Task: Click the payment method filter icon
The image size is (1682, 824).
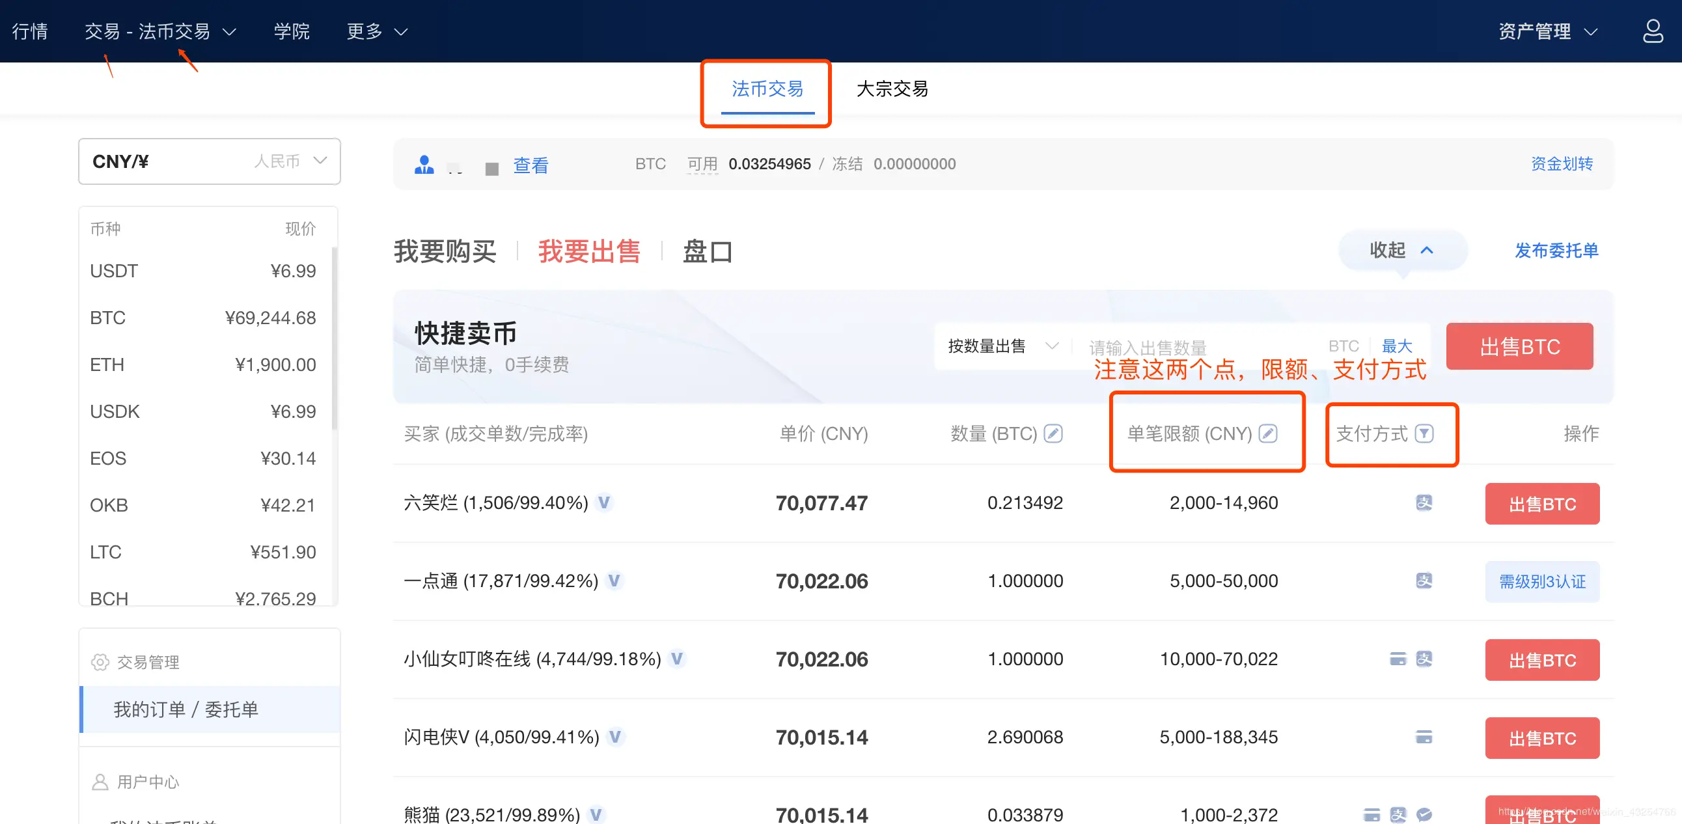Action: point(1424,433)
